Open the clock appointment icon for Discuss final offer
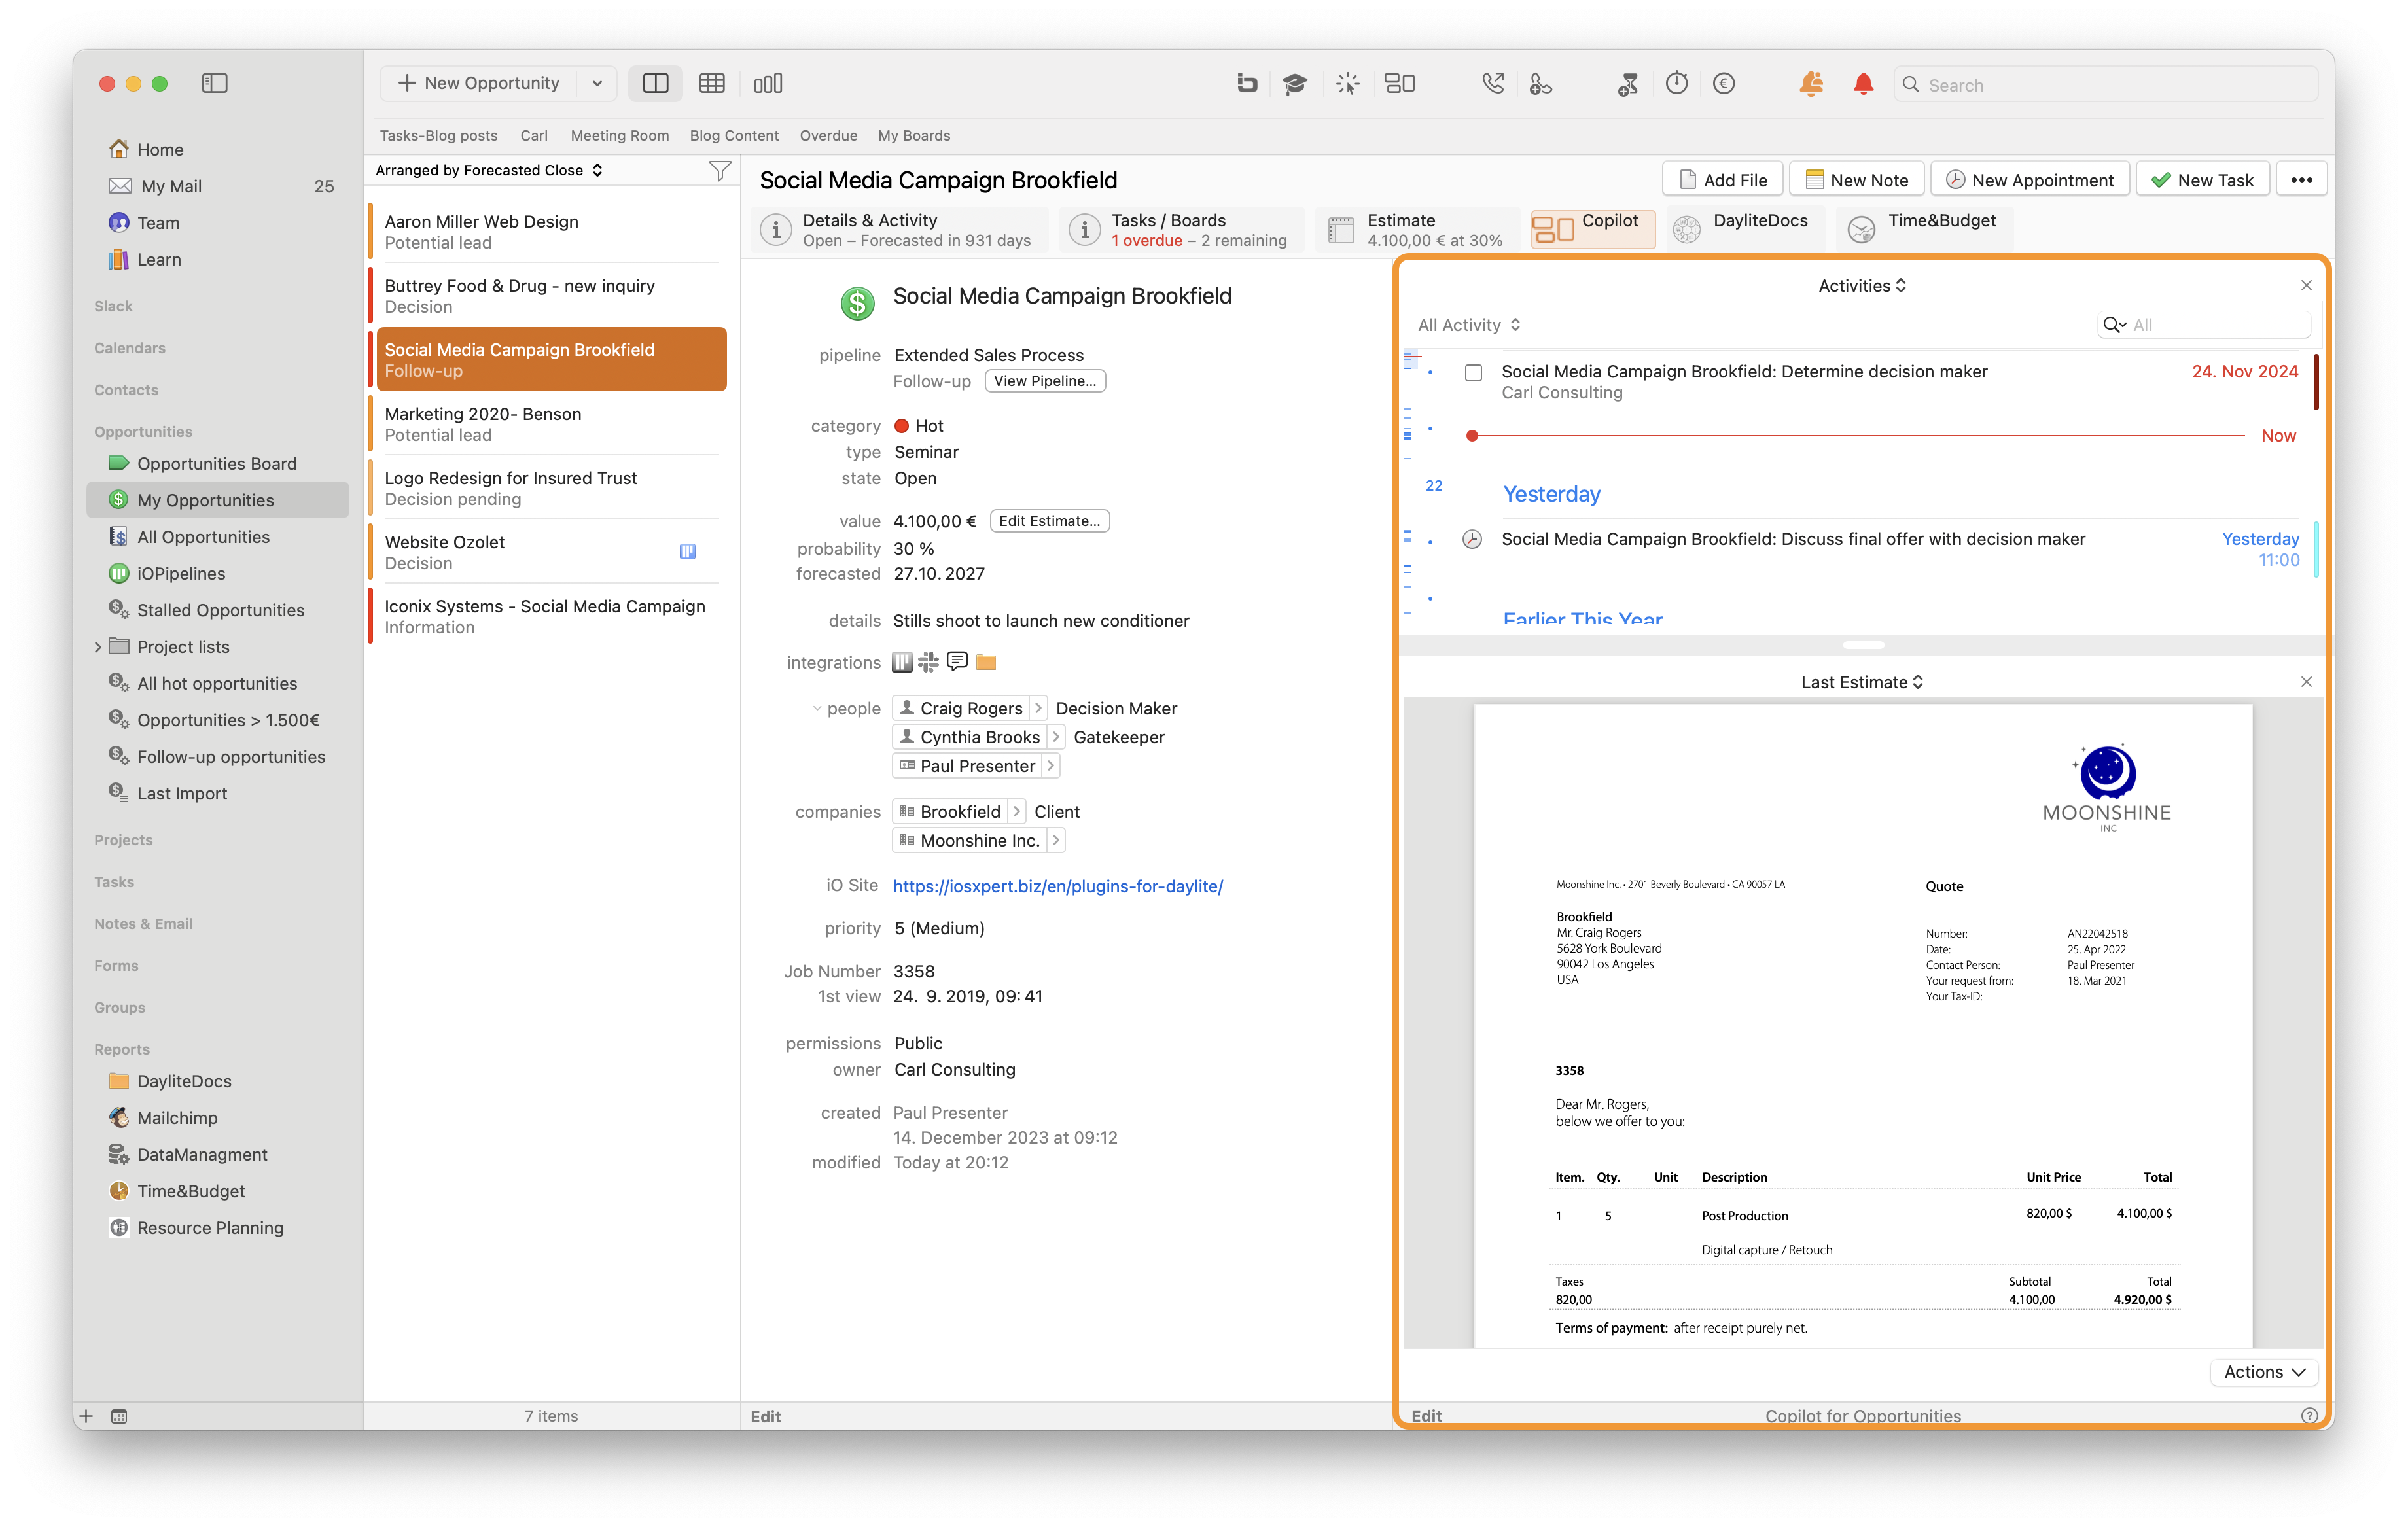Viewport: 2408px width, 1527px height. point(1472,539)
